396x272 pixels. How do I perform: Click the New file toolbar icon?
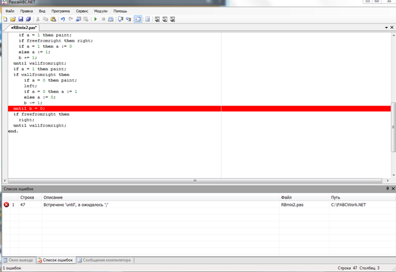pyautogui.click(x=5, y=19)
